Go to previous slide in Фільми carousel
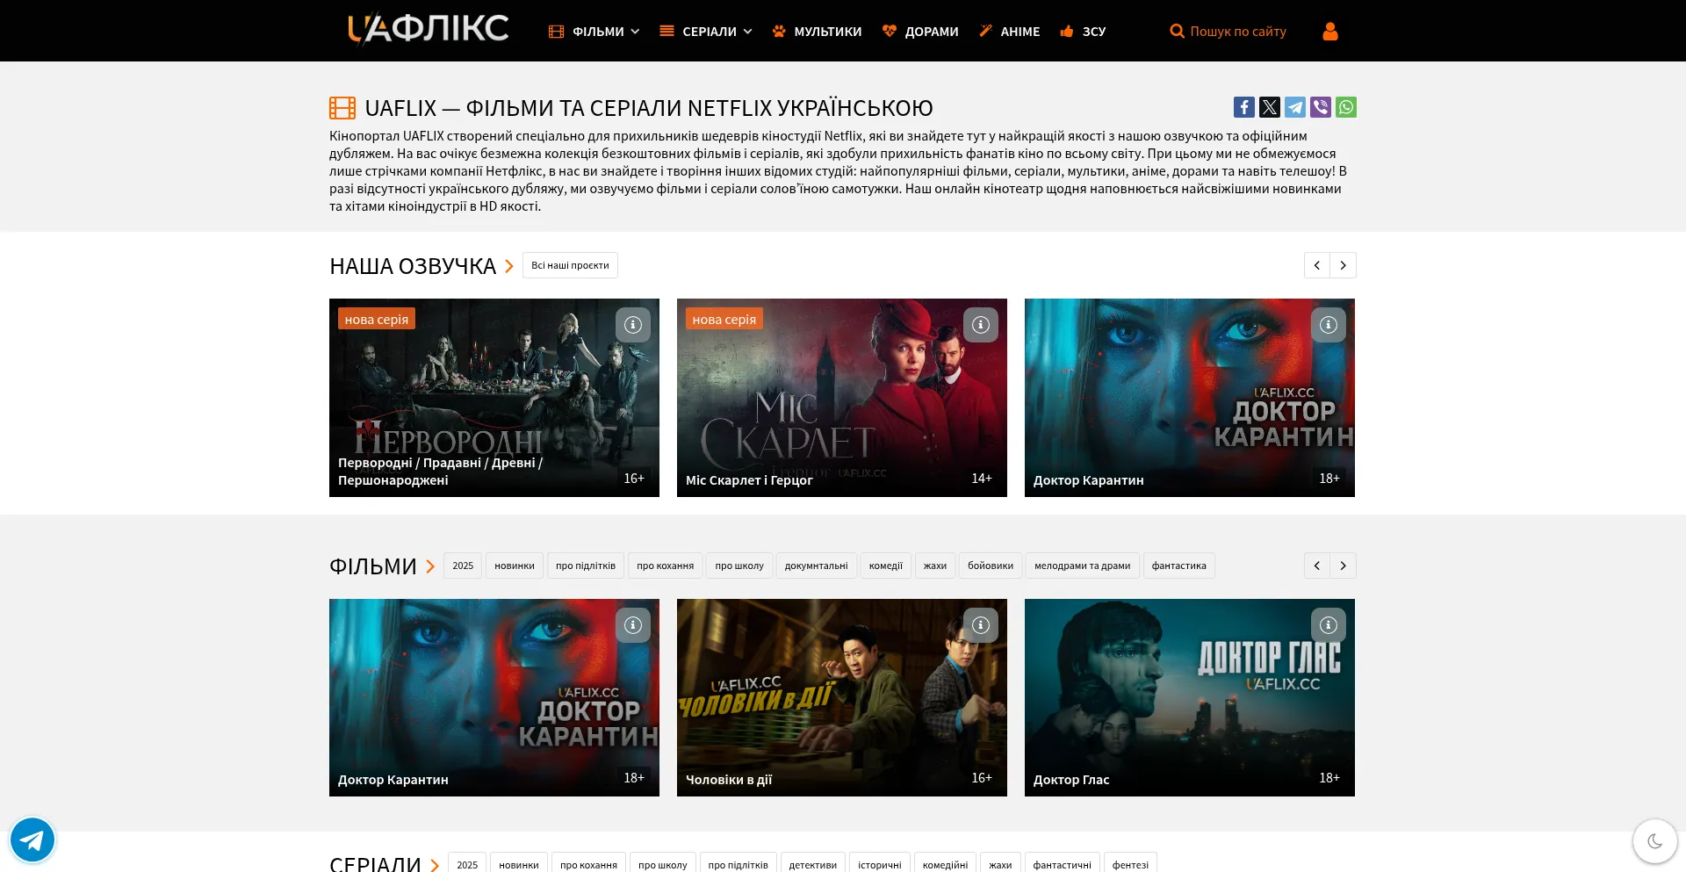The image size is (1686, 872). click(1317, 566)
